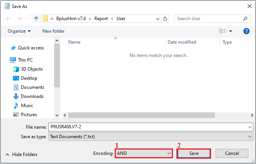256x164 pixels.
Task: Open the Help question mark icon
Action: click(246, 31)
